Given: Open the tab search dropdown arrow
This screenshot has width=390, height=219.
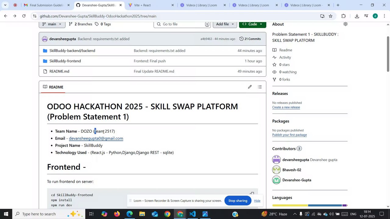Looking at the screenshot, I should coord(5,5).
